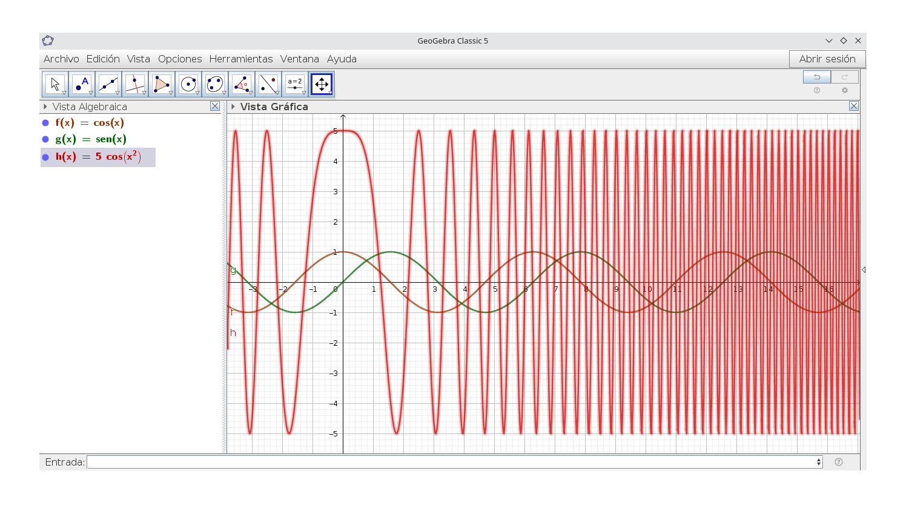The width and height of the screenshot is (906, 517).
Task: Select the f(x) = cos(x) expression
Action: (90, 123)
